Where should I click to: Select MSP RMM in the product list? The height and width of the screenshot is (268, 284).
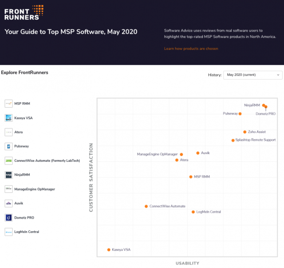pyautogui.click(x=22, y=104)
